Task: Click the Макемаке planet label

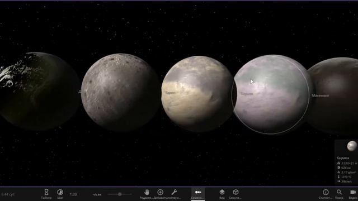Action: click(321, 95)
